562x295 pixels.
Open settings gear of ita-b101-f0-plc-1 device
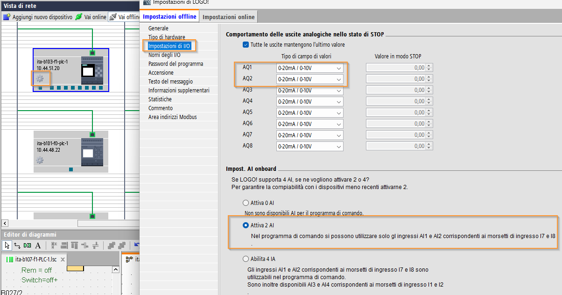[x=40, y=160]
